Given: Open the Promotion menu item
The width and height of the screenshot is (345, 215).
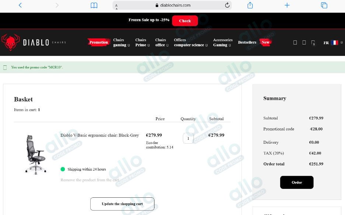Looking at the screenshot, I should click(98, 42).
